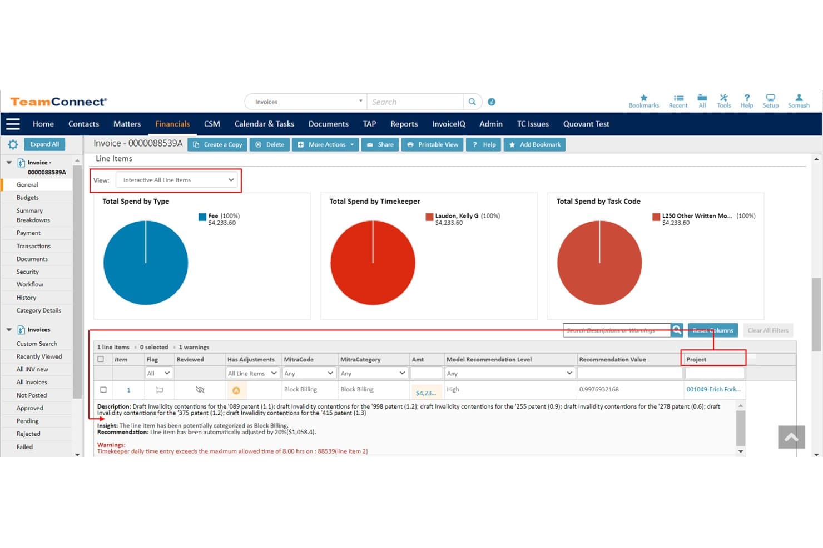Click the blue info icon beside search
This screenshot has height=548, width=823.
pyautogui.click(x=492, y=102)
